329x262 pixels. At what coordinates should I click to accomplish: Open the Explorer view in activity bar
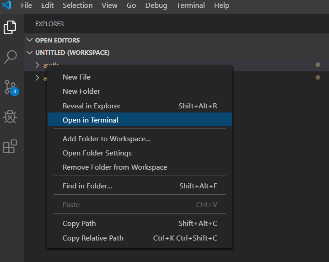(10, 27)
